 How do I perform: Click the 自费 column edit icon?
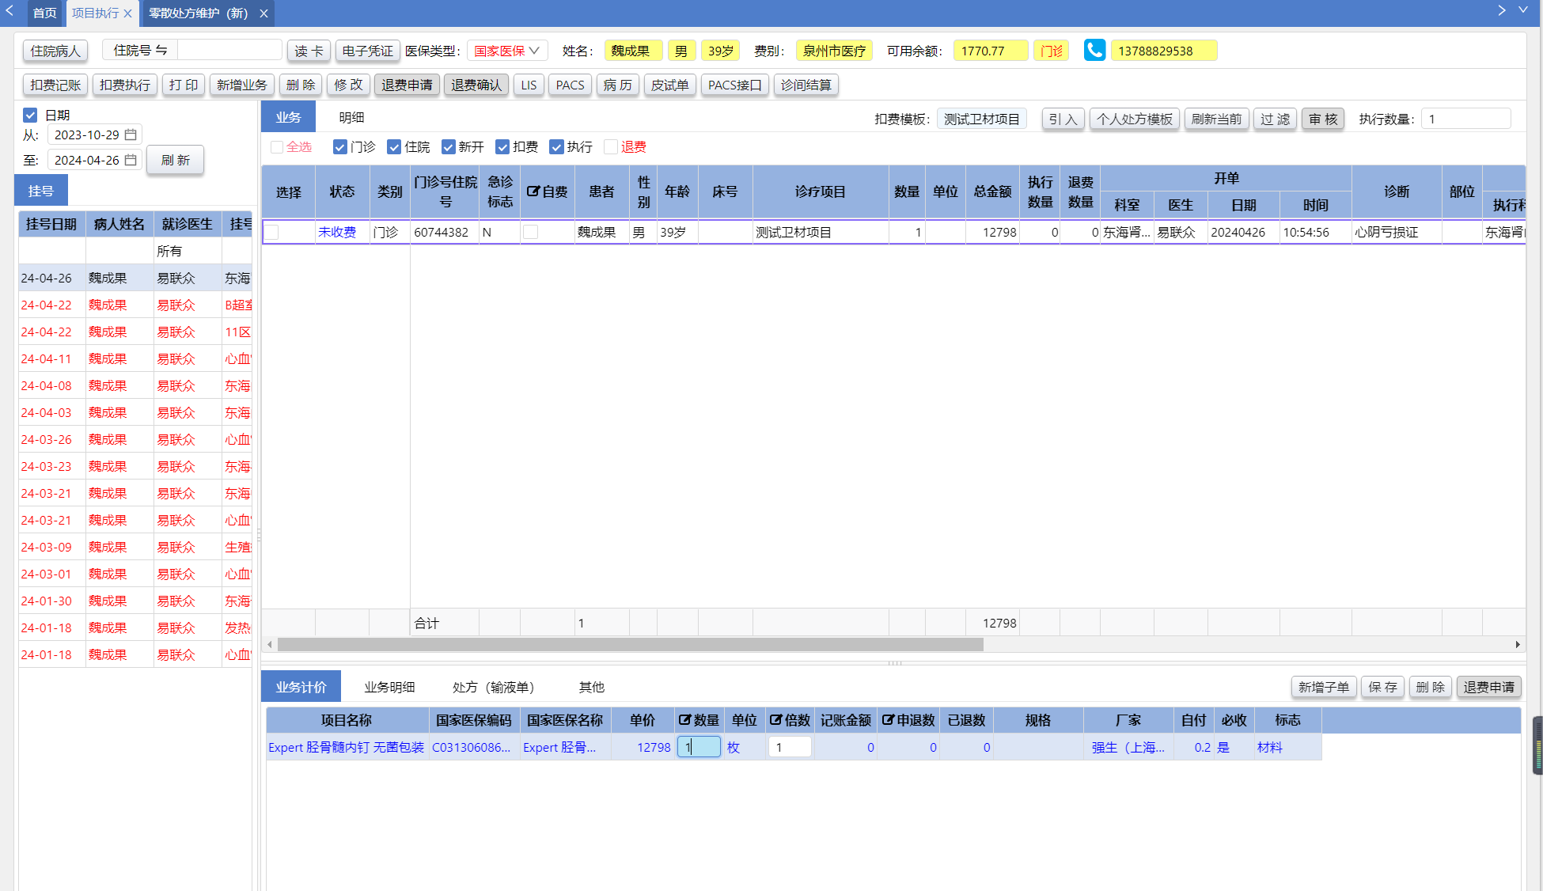click(533, 191)
